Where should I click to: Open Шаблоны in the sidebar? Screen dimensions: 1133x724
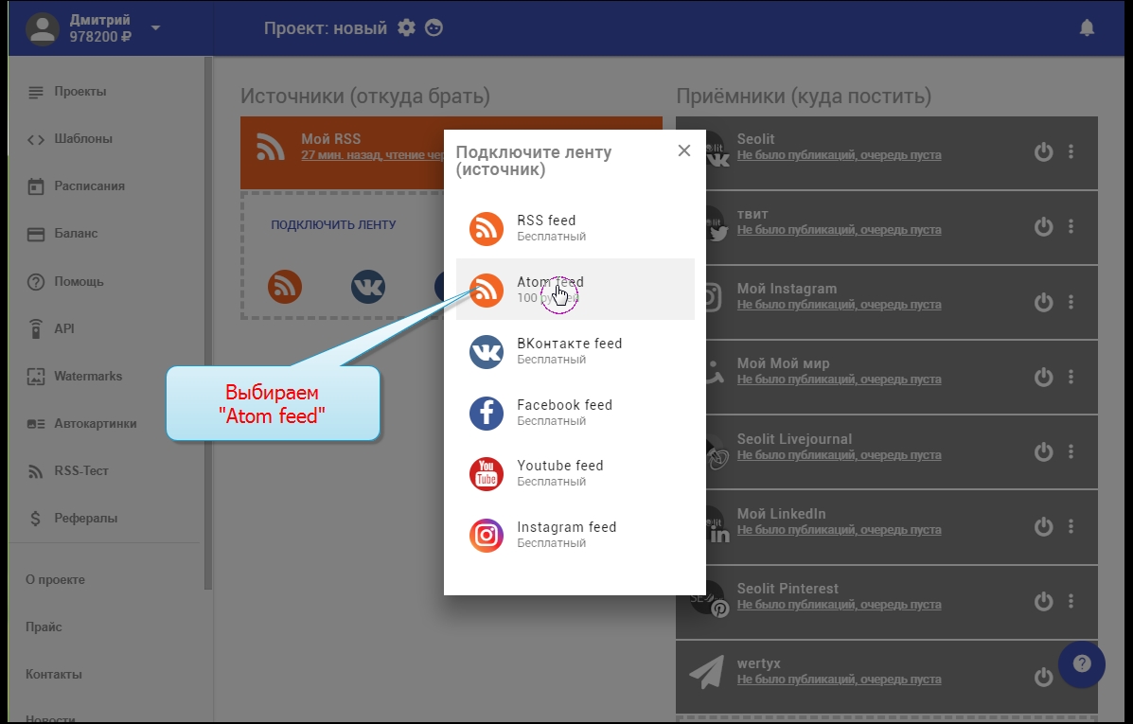coord(82,139)
